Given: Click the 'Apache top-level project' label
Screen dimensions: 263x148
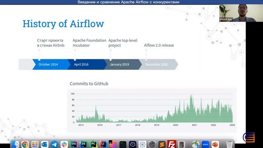Looking at the screenshot, I should [x=123, y=43].
